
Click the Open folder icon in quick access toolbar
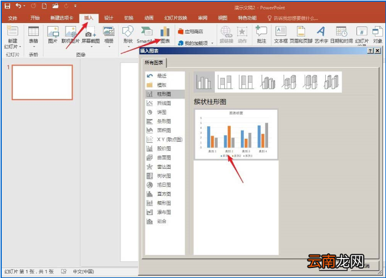point(55,6)
